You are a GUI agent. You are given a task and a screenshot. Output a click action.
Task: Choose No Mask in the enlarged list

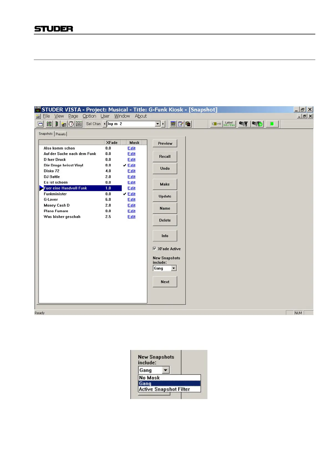(x=169, y=378)
